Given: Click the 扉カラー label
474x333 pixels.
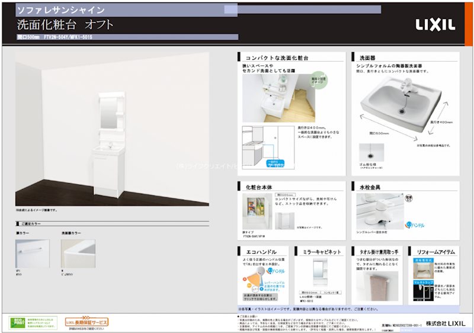Looking at the screenshot, I should pos(23,233).
